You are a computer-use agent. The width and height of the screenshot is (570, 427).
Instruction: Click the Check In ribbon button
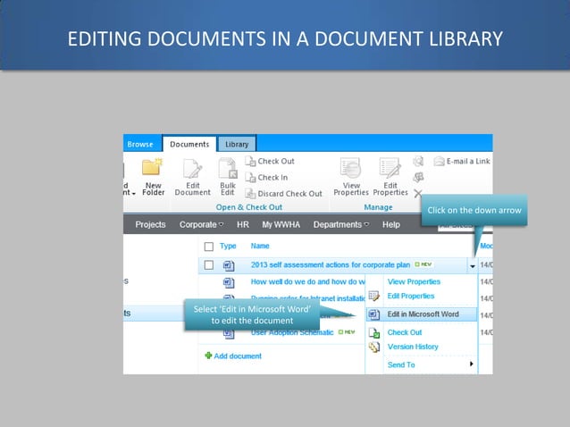coord(266,178)
